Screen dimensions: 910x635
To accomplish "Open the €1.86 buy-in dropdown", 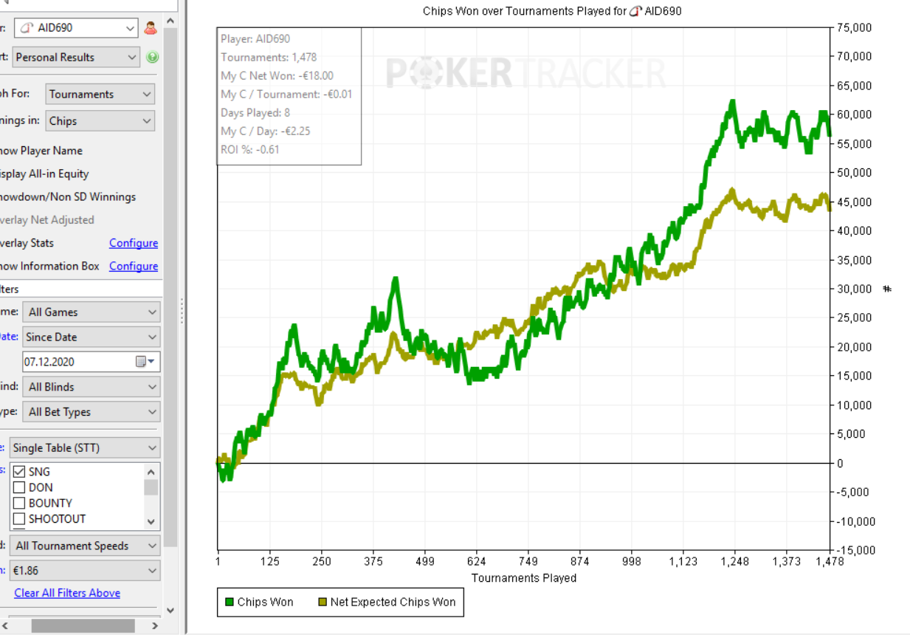I will 84,571.
